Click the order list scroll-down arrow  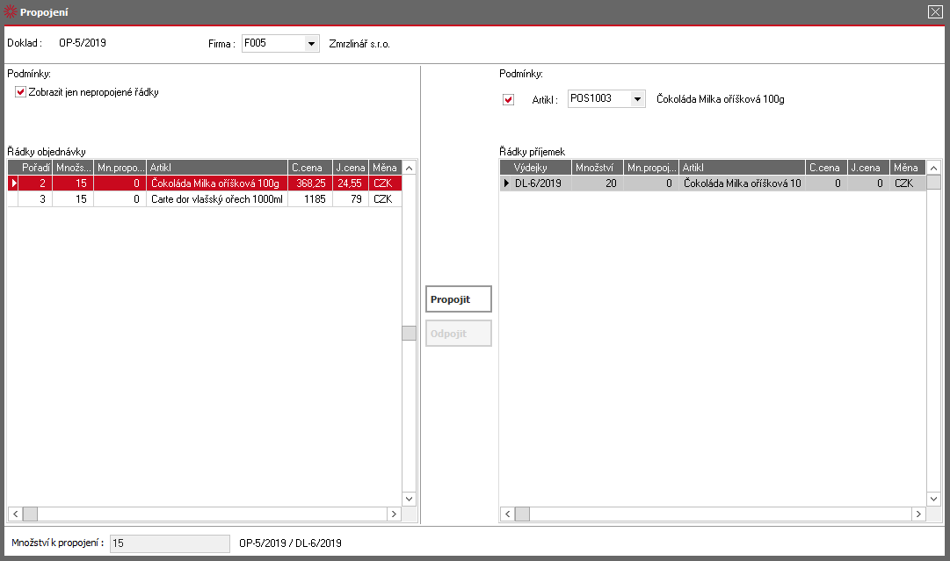[x=409, y=500]
